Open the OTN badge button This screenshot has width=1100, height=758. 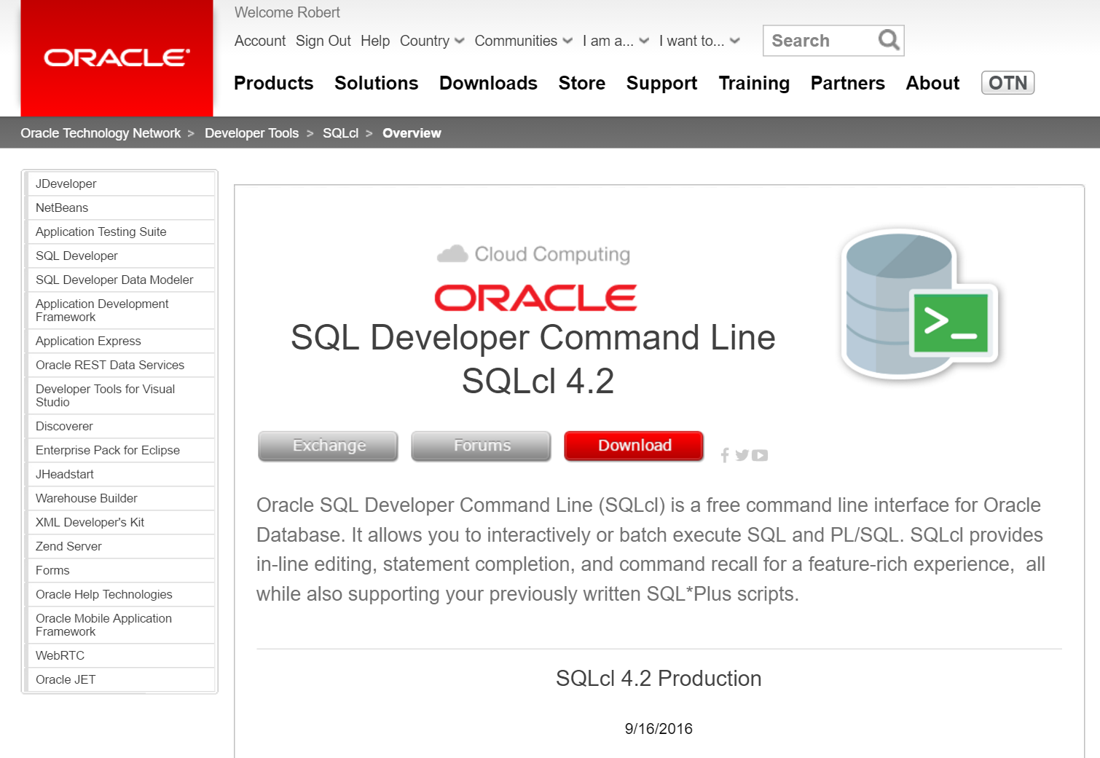[1007, 83]
